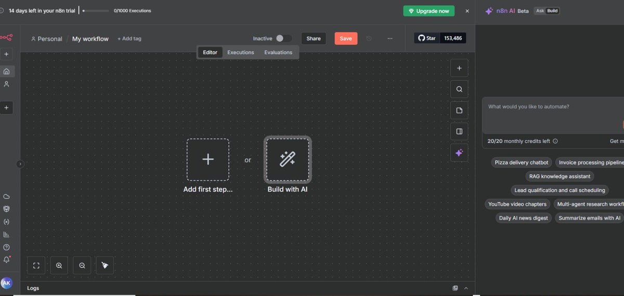Click the top plus create button in the sidebar
The width and height of the screenshot is (624, 296).
pyautogui.click(x=6, y=54)
